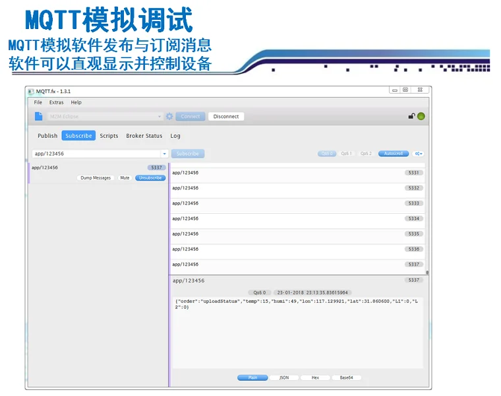Click the topic input field app/123456
Viewport: 501px width, 396px height.
pos(97,154)
